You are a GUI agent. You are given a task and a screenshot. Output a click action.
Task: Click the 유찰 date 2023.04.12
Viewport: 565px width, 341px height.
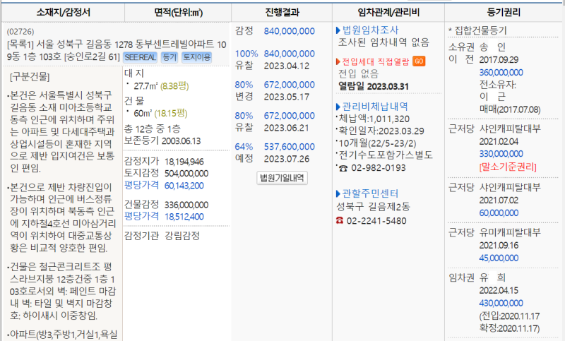pyautogui.click(x=287, y=66)
